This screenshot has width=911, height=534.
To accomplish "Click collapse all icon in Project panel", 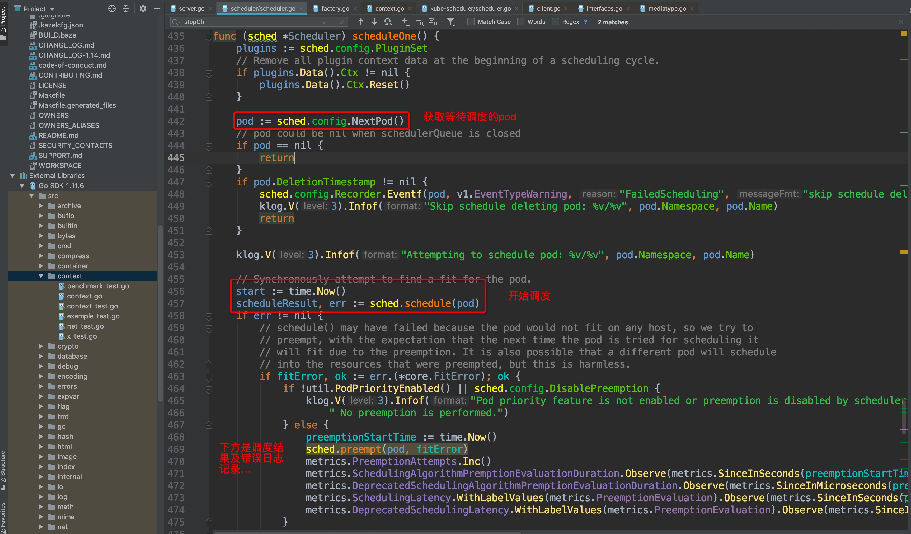I will [126, 9].
